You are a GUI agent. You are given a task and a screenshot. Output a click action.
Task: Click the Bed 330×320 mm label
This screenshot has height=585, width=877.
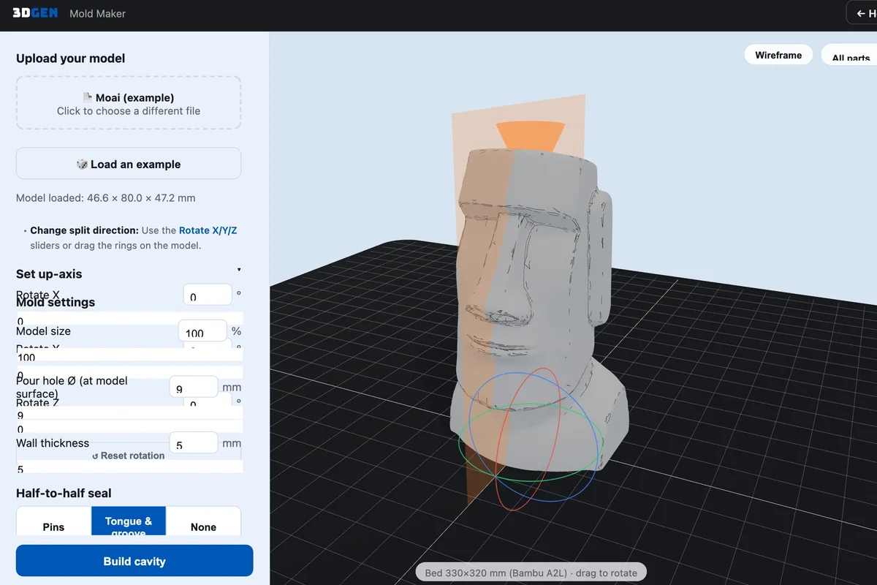pos(531,573)
